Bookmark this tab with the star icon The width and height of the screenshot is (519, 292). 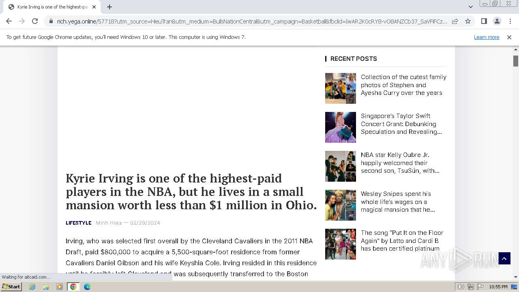pos(468,21)
